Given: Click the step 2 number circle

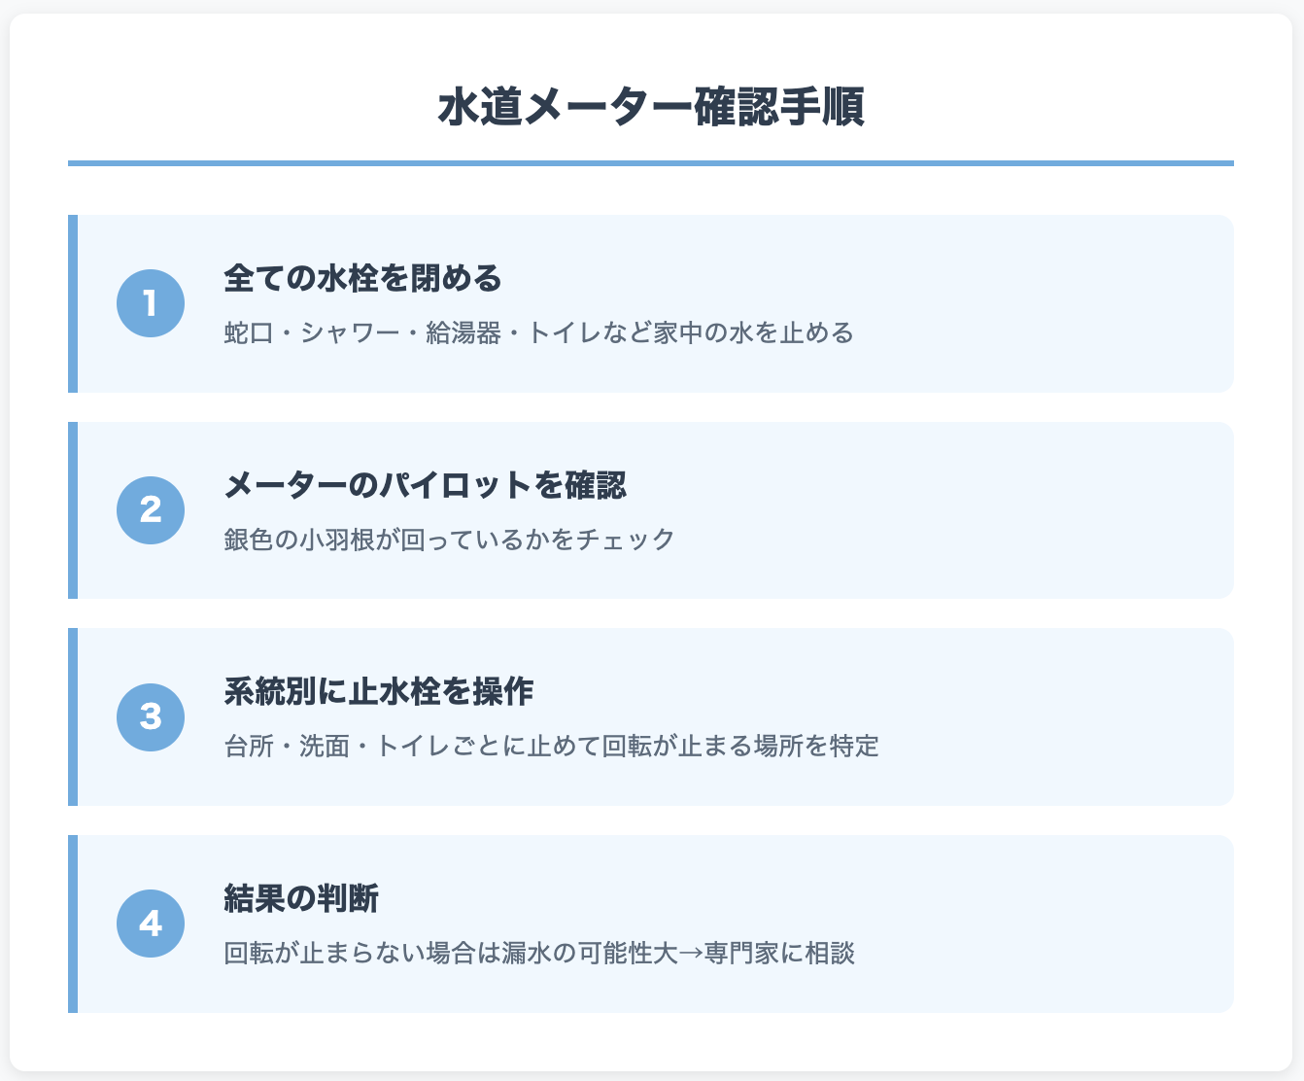Looking at the screenshot, I should 151,510.
